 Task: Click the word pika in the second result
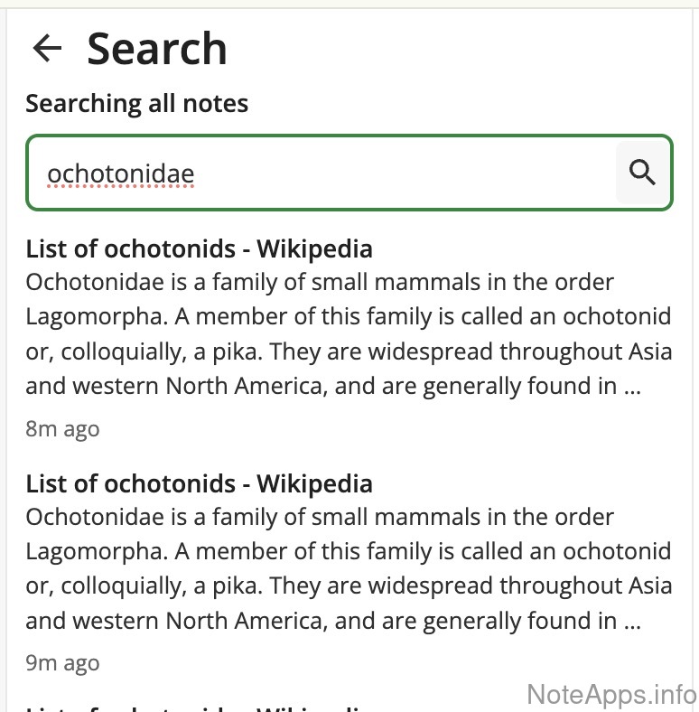(238, 586)
